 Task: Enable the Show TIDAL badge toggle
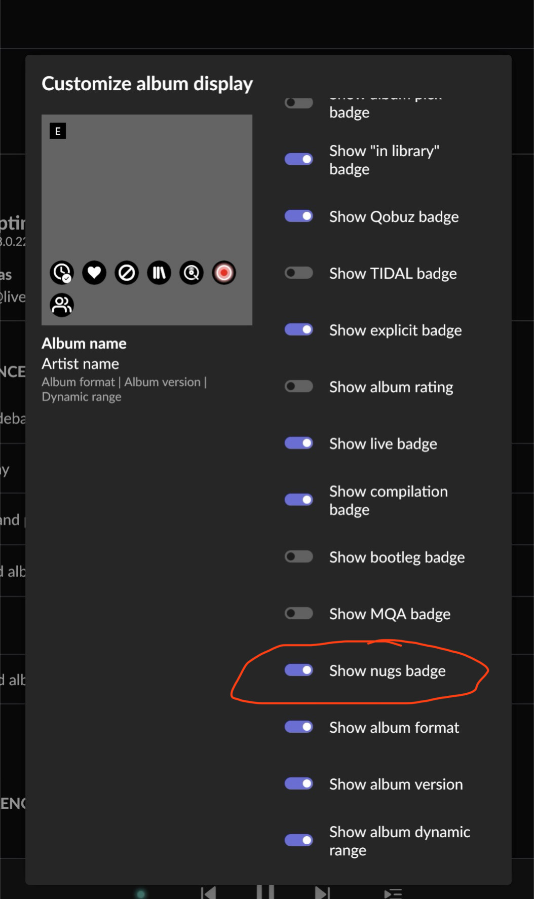[x=299, y=273]
